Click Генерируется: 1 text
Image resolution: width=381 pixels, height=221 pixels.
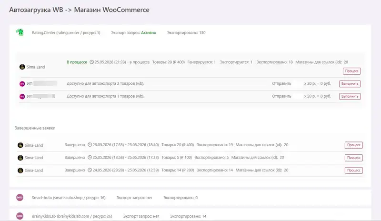201,62
